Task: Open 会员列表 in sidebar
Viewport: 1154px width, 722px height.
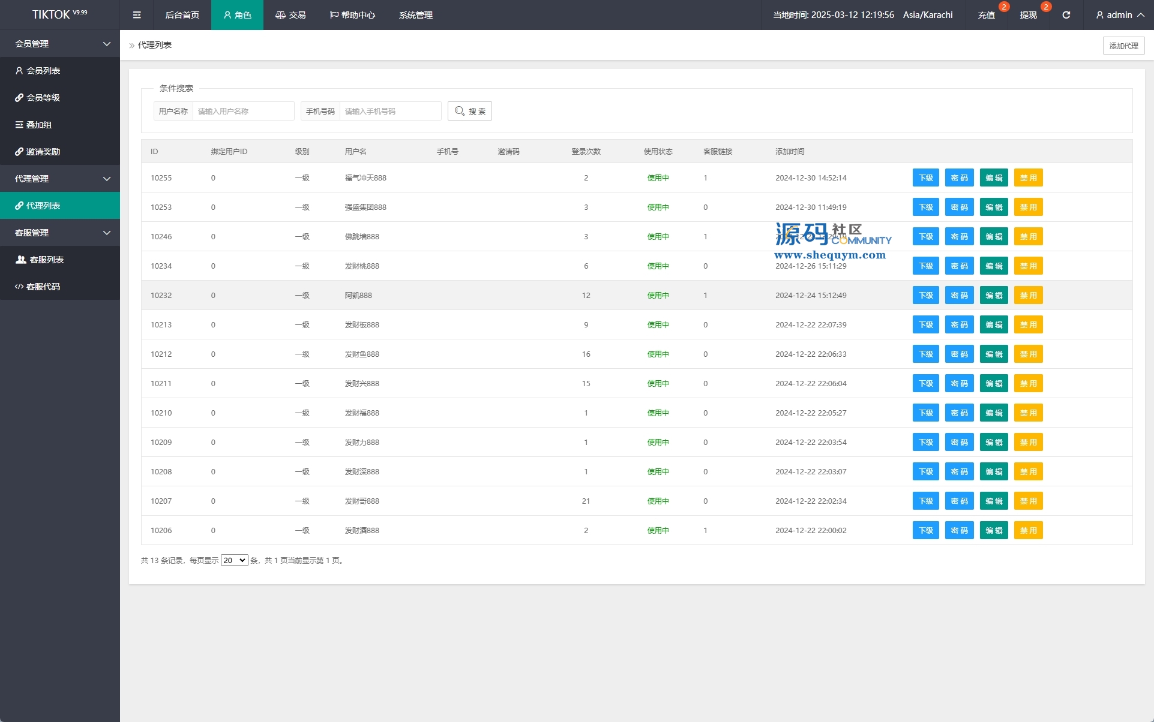Action: pyautogui.click(x=60, y=71)
